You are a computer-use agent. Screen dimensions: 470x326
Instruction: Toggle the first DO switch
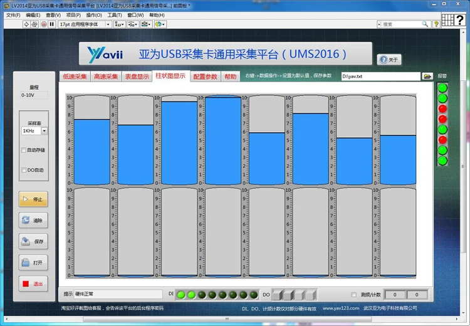pyautogui.click(x=277, y=295)
